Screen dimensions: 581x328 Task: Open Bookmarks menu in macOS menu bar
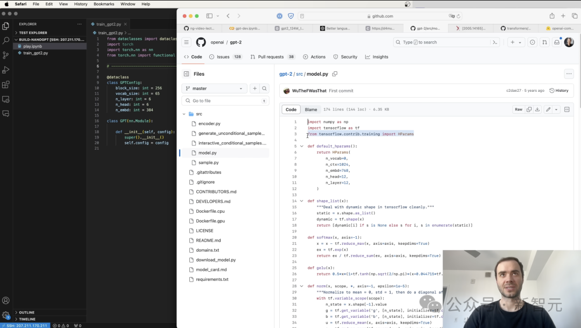tap(104, 4)
